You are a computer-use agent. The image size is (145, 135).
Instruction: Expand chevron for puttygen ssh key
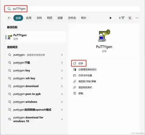point(62,78)
